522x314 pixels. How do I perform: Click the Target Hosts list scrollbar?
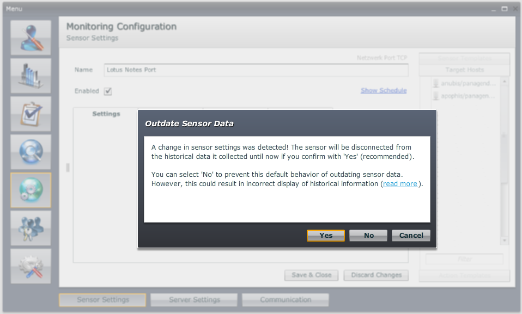[504, 158]
